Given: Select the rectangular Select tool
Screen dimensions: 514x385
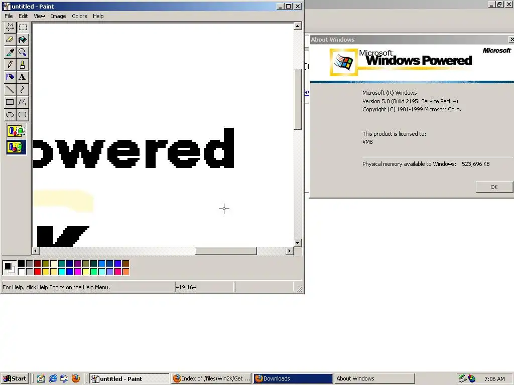Looking at the screenshot, I should (22, 27).
